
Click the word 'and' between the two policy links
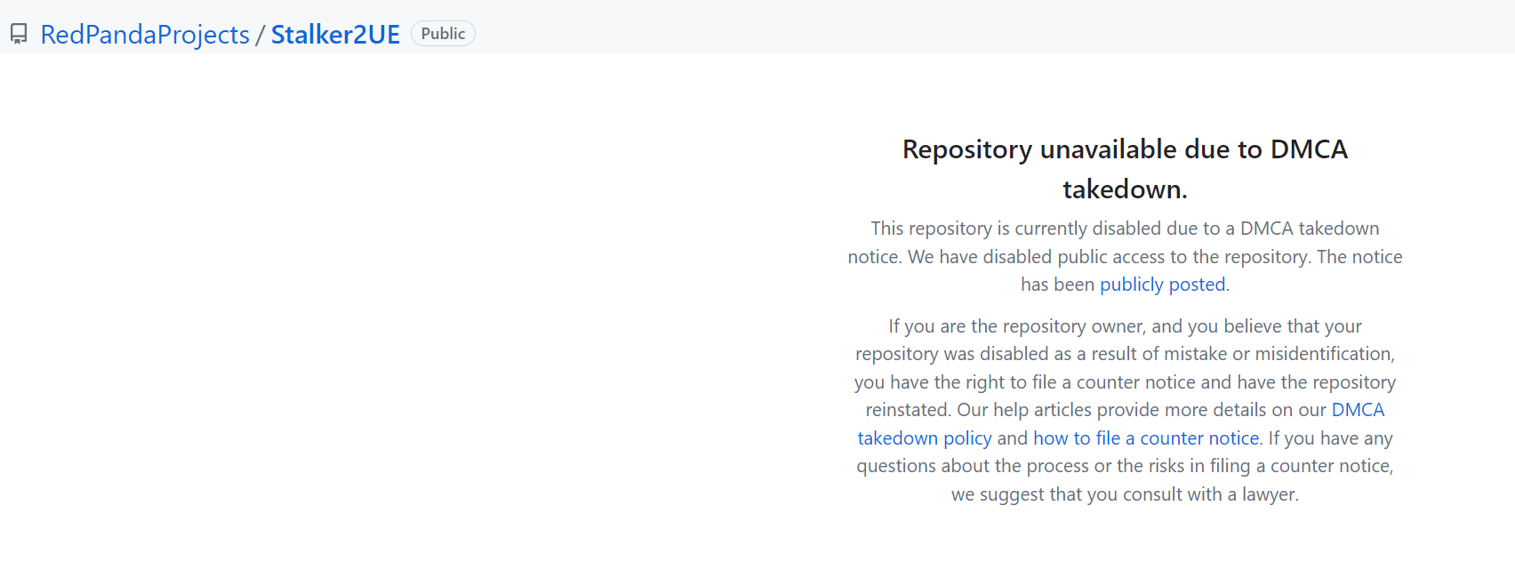tap(1012, 438)
